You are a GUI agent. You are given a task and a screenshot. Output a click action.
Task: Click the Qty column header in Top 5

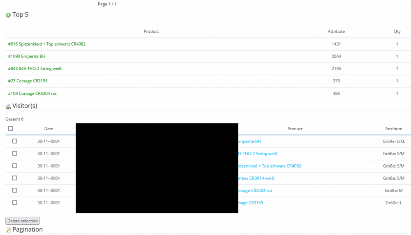click(x=397, y=32)
